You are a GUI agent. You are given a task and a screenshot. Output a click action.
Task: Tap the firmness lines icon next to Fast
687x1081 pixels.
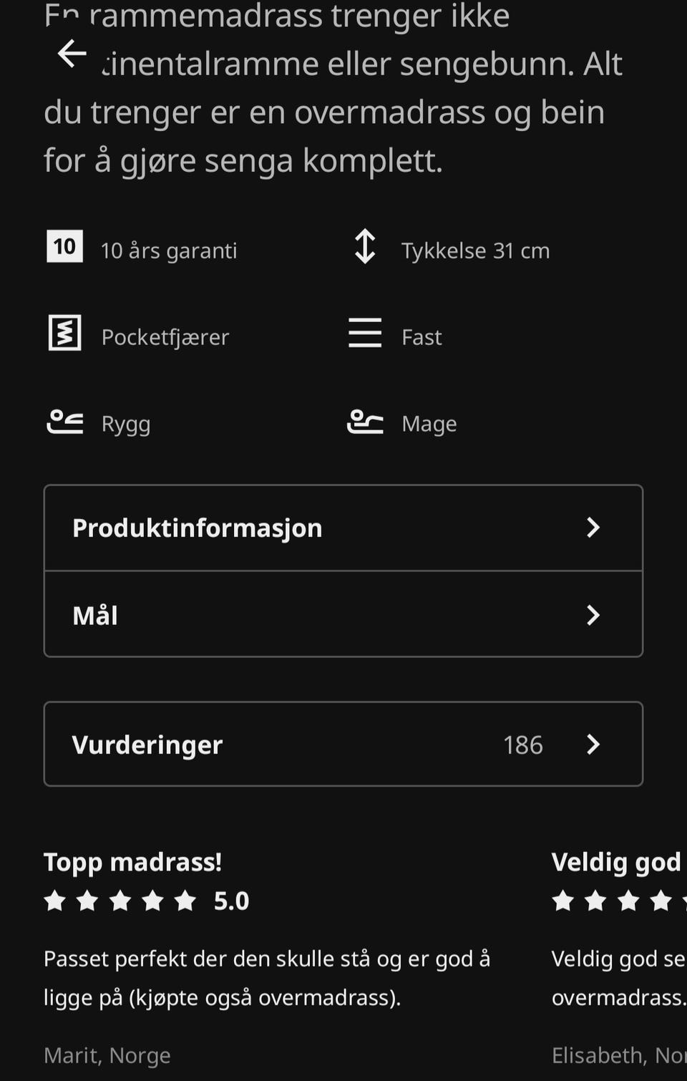coord(365,333)
